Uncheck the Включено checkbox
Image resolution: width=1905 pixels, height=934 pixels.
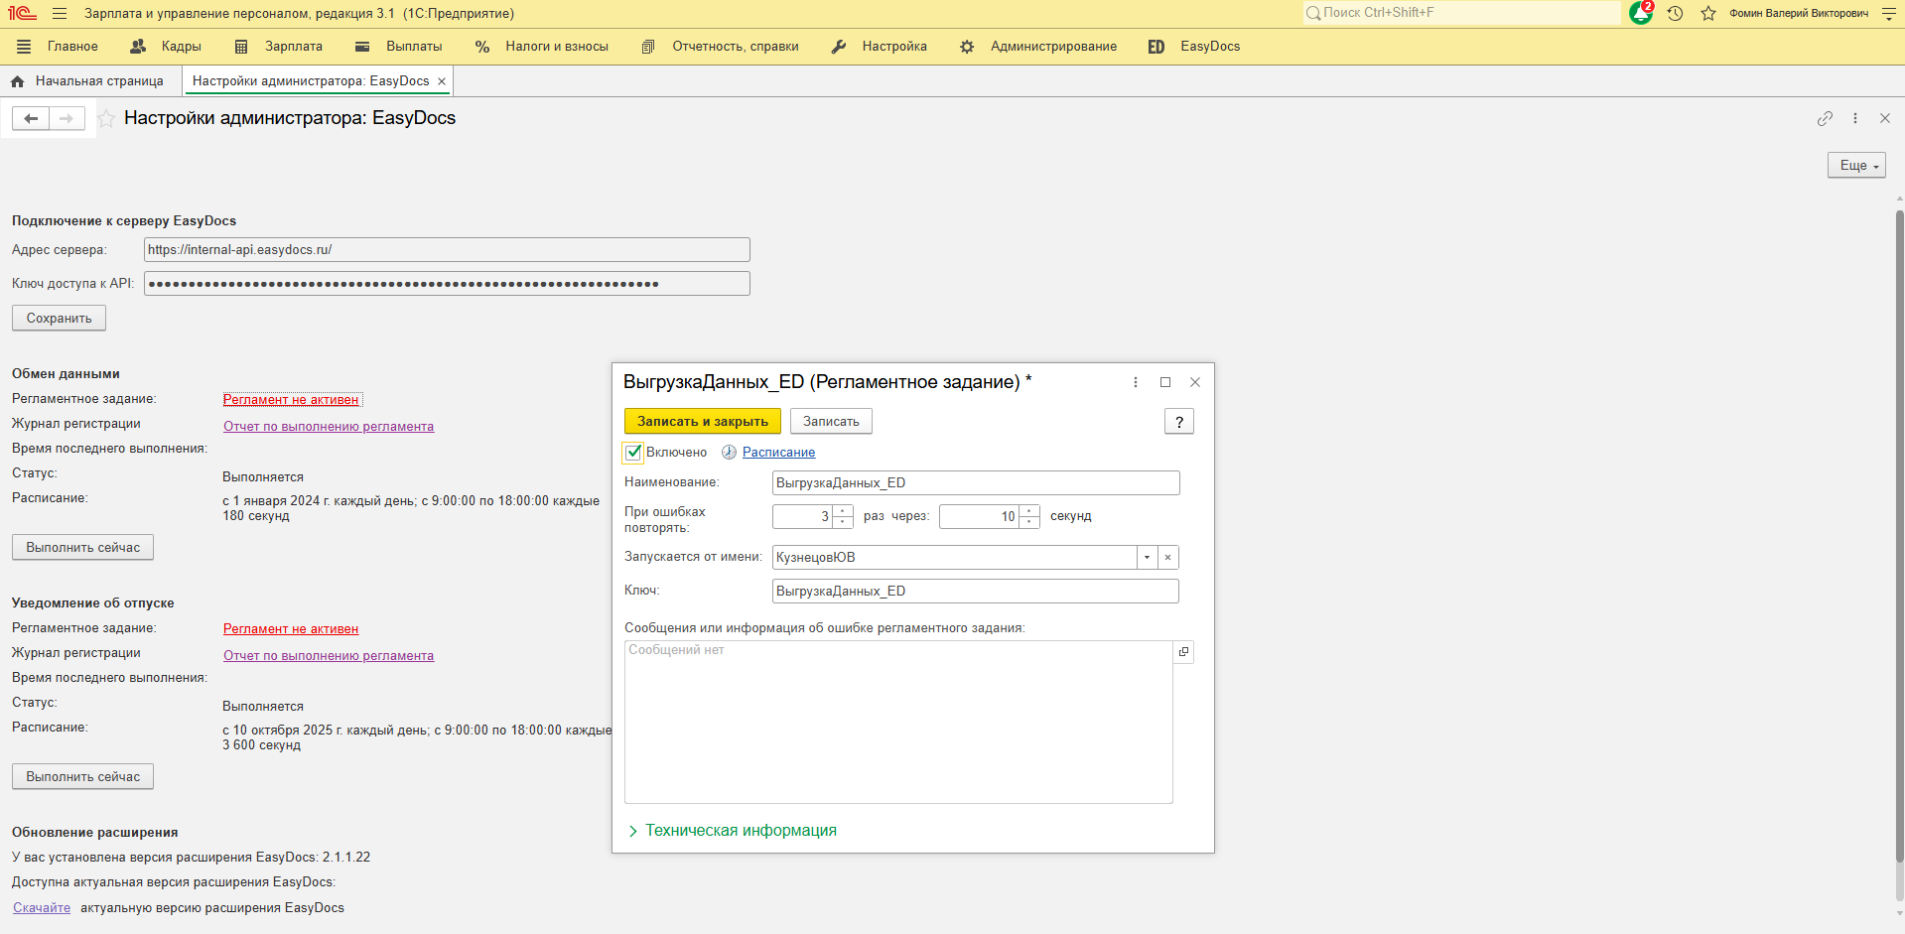point(633,453)
